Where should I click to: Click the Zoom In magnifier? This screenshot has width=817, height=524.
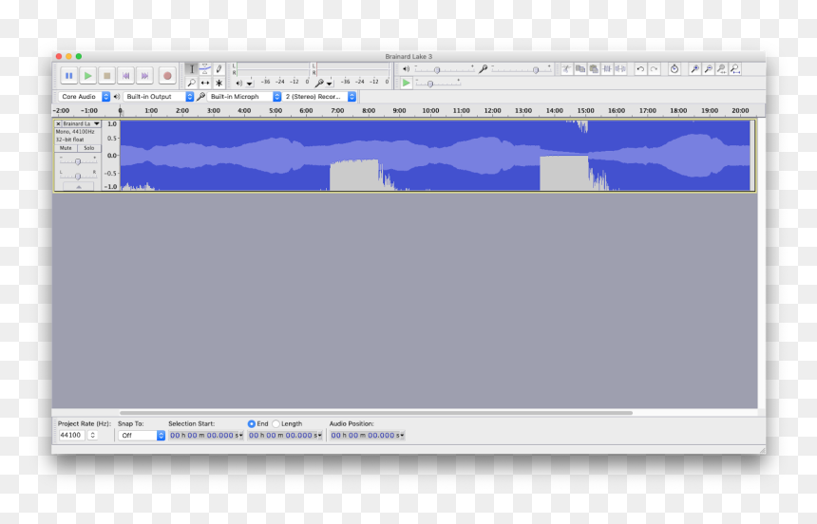(694, 68)
